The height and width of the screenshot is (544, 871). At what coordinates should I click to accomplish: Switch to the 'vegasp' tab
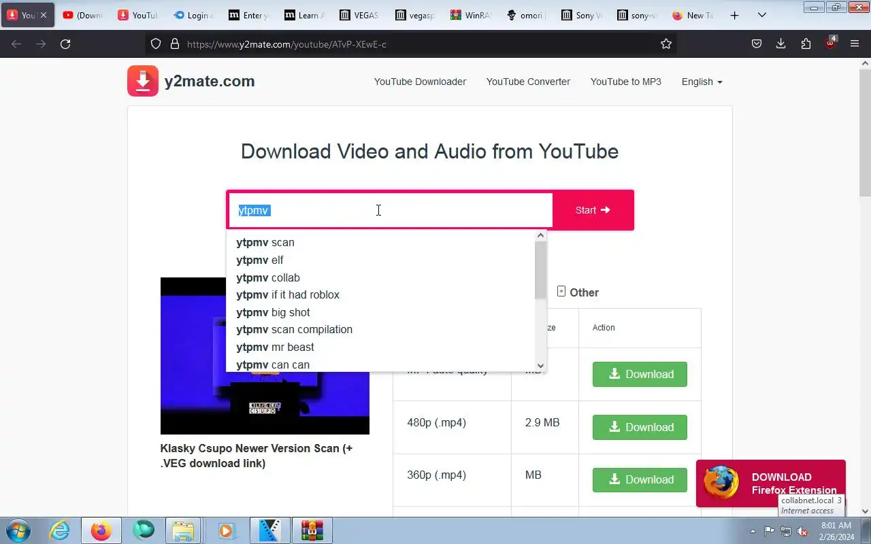[x=415, y=15]
